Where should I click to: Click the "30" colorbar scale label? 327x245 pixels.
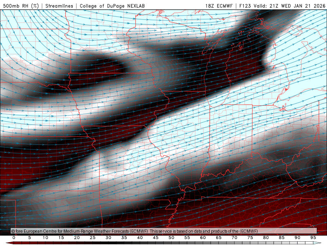(108, 238)
